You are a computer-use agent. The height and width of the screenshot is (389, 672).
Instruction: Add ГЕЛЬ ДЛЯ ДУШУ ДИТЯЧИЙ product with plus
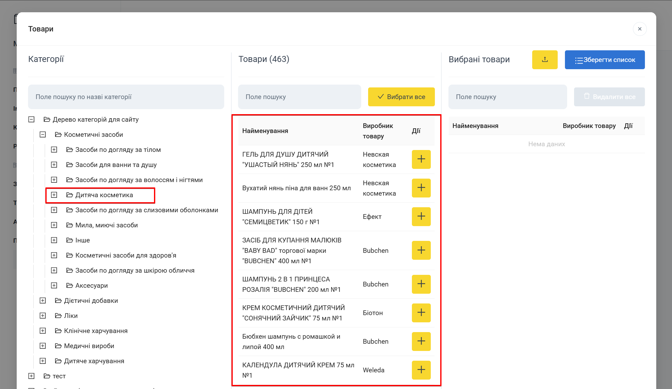[421, 159]
